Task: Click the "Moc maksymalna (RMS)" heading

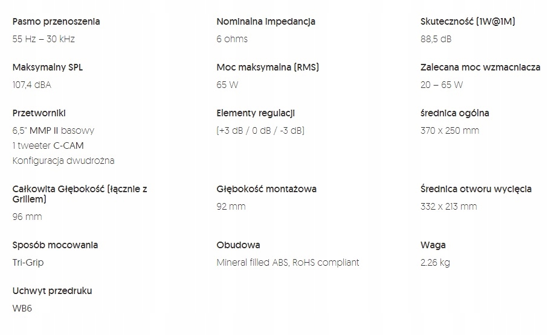Action: pyautogui.click(x=268, y=67)
